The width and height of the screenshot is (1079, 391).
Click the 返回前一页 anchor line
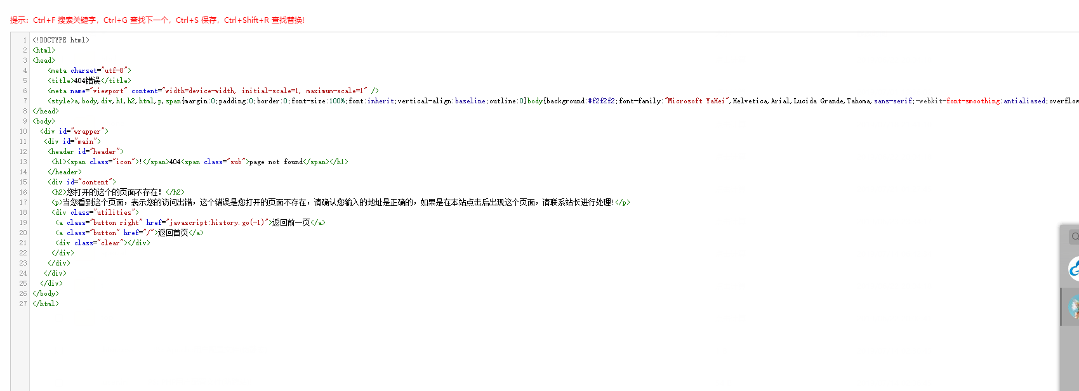(190, 222)
